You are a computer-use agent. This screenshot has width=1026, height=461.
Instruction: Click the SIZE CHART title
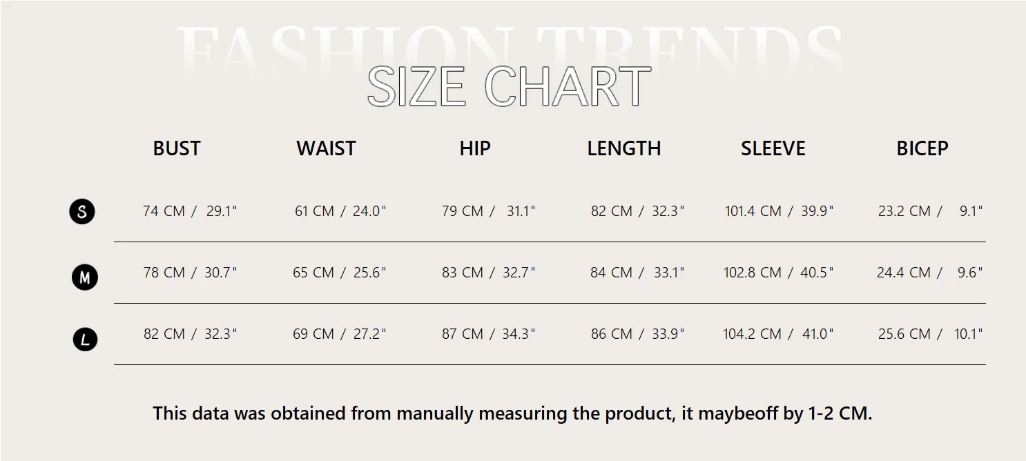pos(510,87)
